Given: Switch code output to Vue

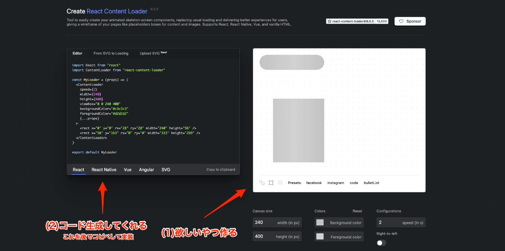Looking at the screenshot, I should click(128, 170).
